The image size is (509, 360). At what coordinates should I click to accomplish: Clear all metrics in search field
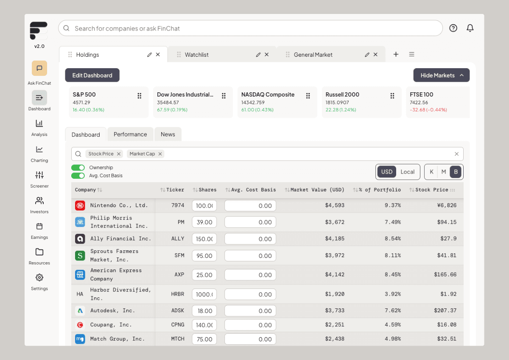(x=456, y=154)
